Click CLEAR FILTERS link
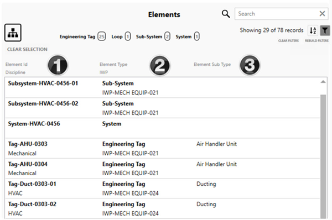Viewport: 332px width, 220px height. [288, 40]
